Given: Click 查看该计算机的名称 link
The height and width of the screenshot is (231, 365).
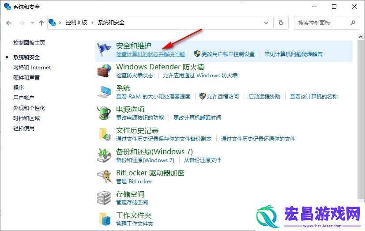Looking at the screenshot, I should [314, 97].
